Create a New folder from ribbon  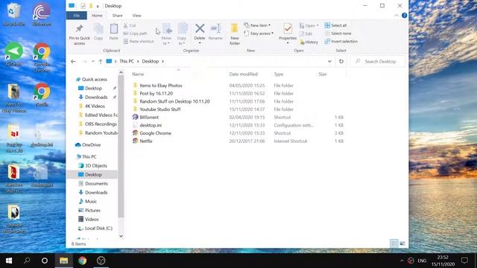tap(235, 33)
